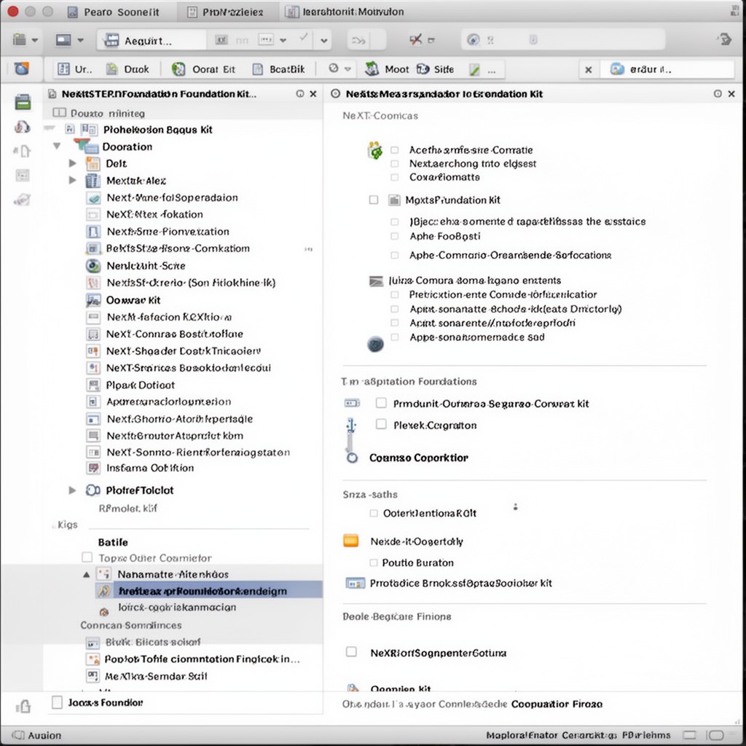Open the erdur search field
746x746 pixels.
tap(667, 69)
